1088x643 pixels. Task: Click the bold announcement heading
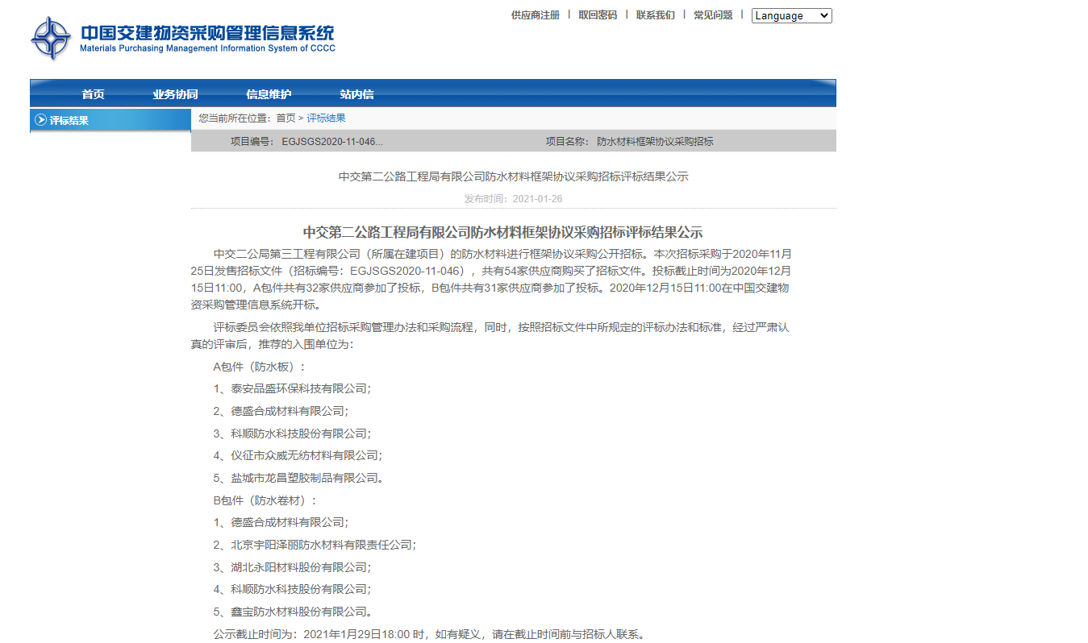coord(502,233)
